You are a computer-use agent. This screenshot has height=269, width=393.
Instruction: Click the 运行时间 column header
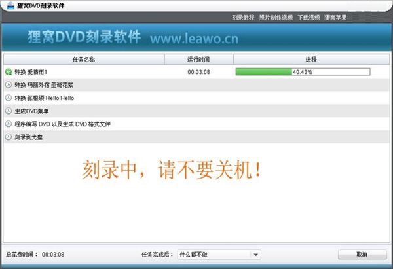(198, 60)
